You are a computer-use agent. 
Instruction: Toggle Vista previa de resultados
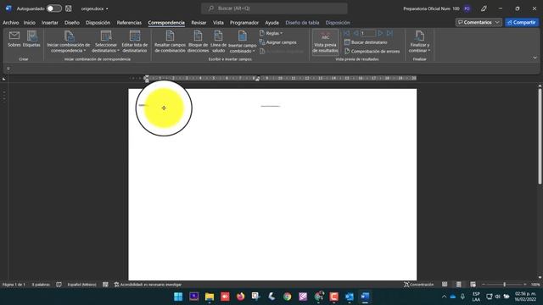tap(325, 42)
